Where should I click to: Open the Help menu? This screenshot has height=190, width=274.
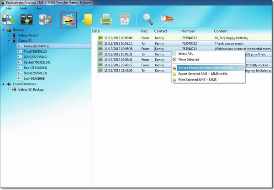coord(39,8)
